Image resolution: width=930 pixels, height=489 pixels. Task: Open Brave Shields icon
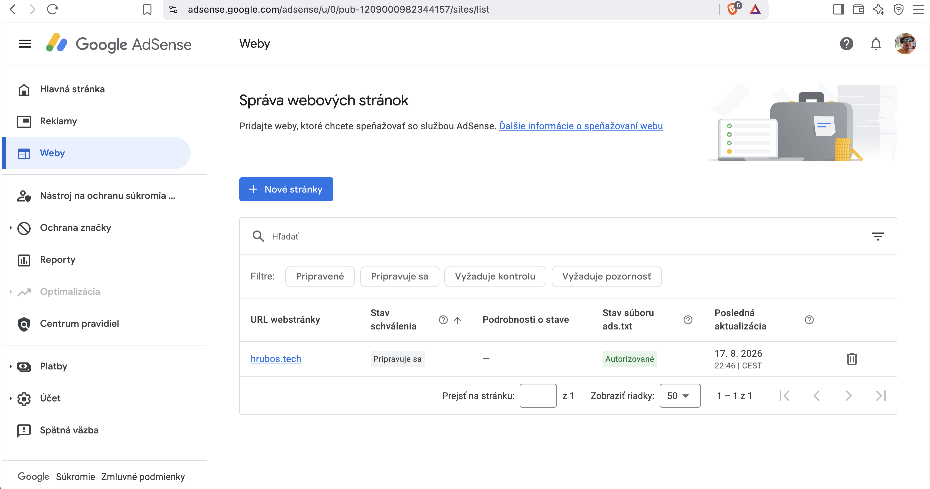pyautogui.click(x=733, y=9)
